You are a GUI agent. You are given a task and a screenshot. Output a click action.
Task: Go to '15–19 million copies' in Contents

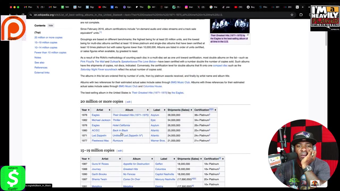pos(46,42)
